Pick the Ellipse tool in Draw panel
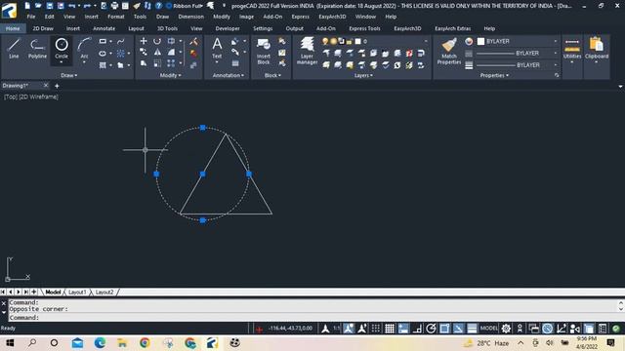The image size is (625, 351). pos(103,53)
